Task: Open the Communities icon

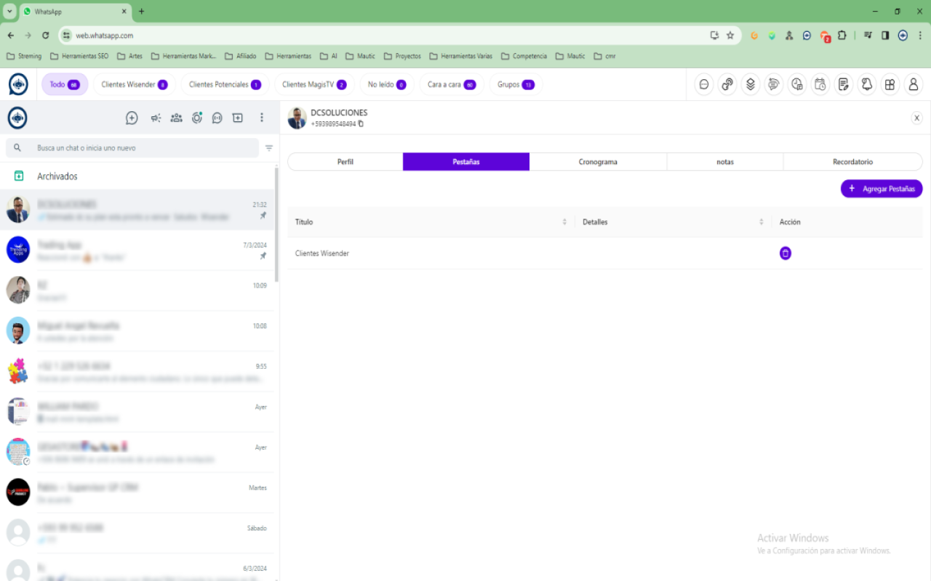Action: pos(176,118)
